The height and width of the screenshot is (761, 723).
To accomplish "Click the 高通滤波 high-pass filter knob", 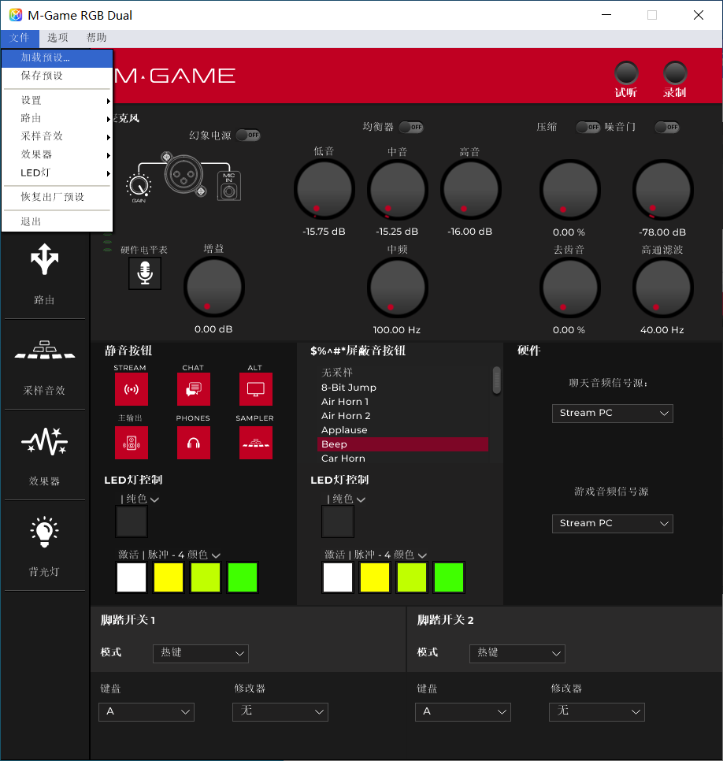I will 663,288.
